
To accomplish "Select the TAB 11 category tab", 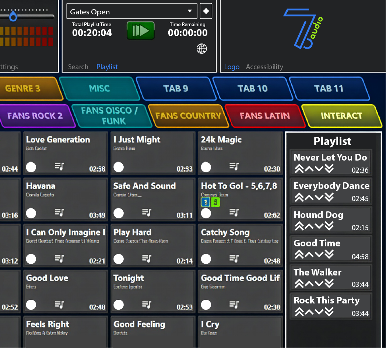I will (x=329, y=89).
